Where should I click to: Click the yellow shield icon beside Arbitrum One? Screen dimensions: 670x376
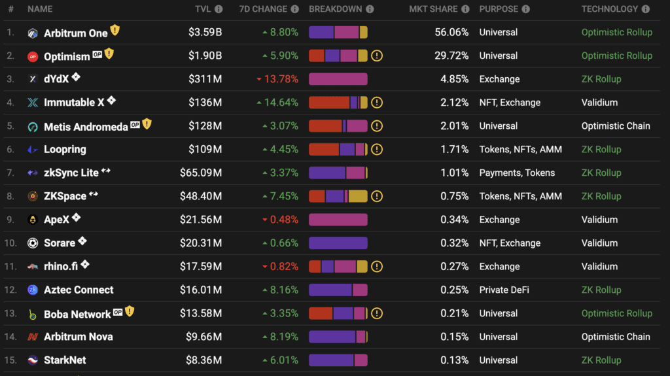(x=115, y=30)
